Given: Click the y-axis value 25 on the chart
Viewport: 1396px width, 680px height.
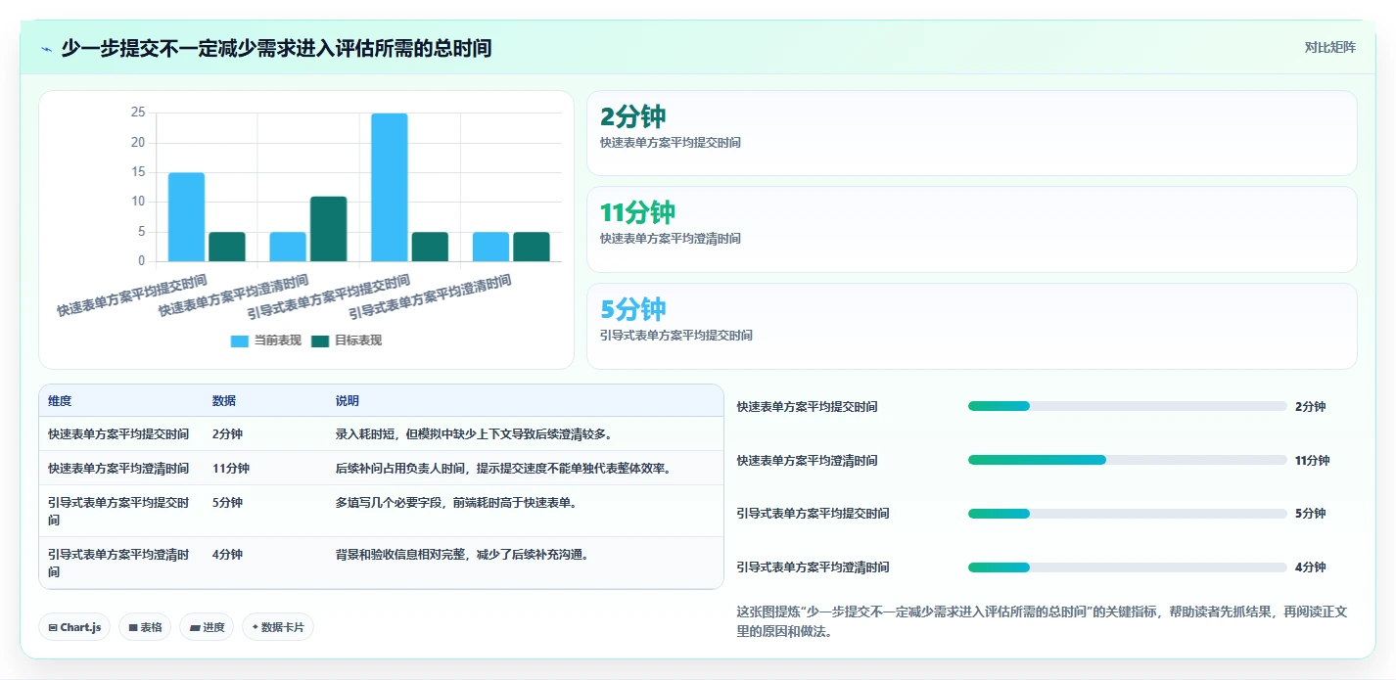Looking at the screenshot, I should pos(137,113).
